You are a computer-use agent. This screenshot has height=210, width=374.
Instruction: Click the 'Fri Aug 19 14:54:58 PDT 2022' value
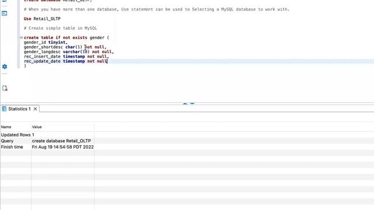pos(63,147)
